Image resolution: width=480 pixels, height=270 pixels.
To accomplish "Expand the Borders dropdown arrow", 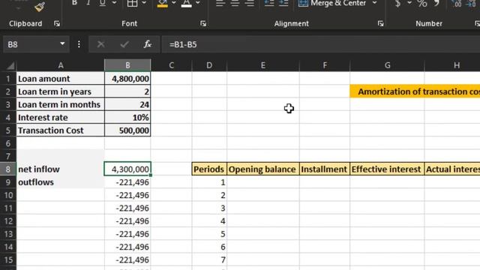I will (x=144, y=3).
